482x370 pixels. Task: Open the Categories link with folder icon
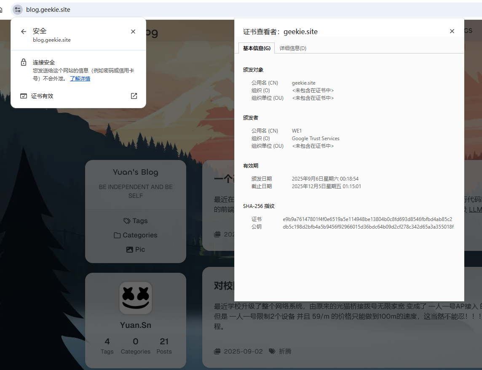pos(136,235)
